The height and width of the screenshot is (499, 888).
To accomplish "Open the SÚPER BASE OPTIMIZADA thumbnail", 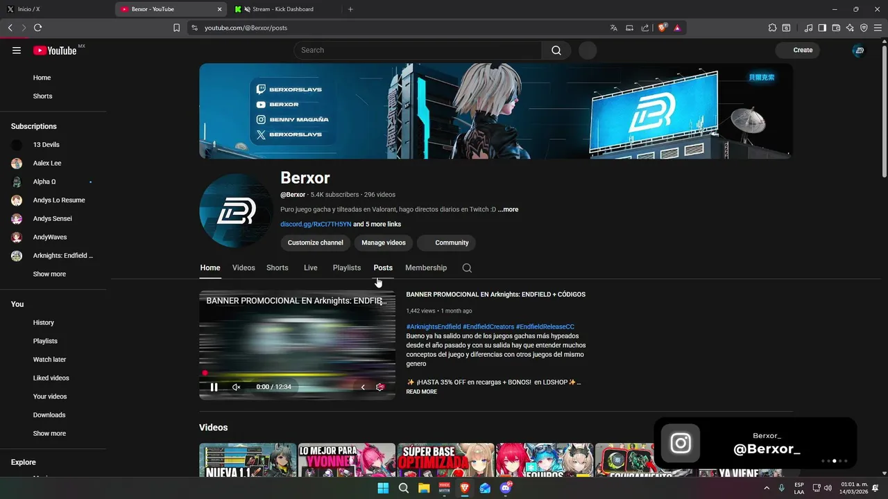I will click(446, 460).
